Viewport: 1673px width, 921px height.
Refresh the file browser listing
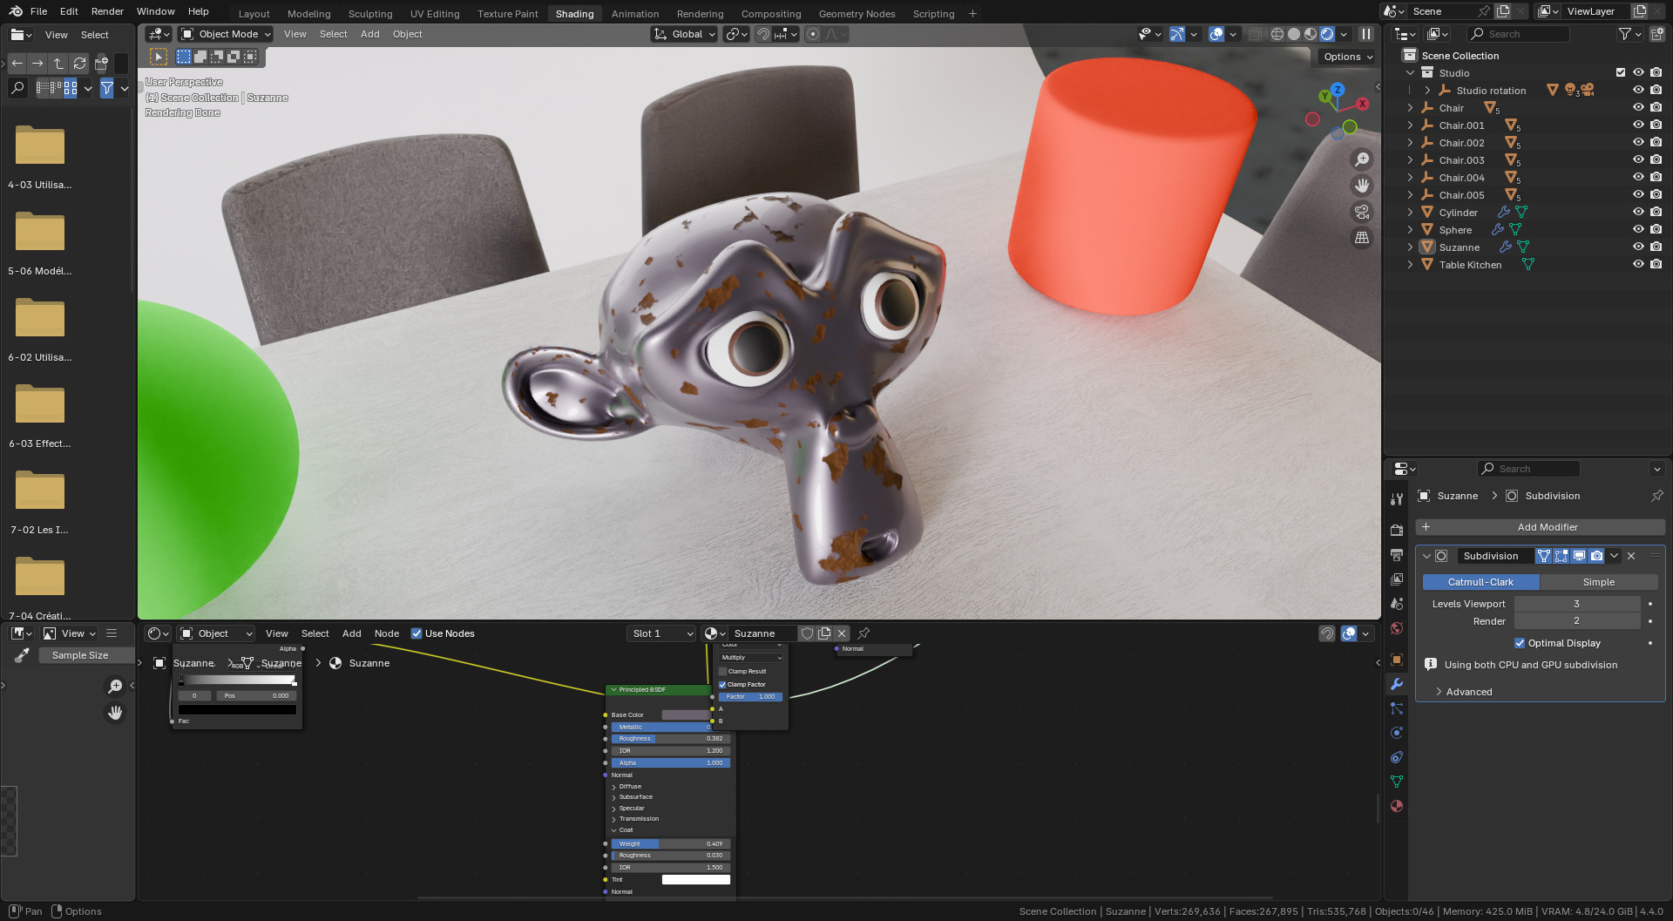click(79, 64)
